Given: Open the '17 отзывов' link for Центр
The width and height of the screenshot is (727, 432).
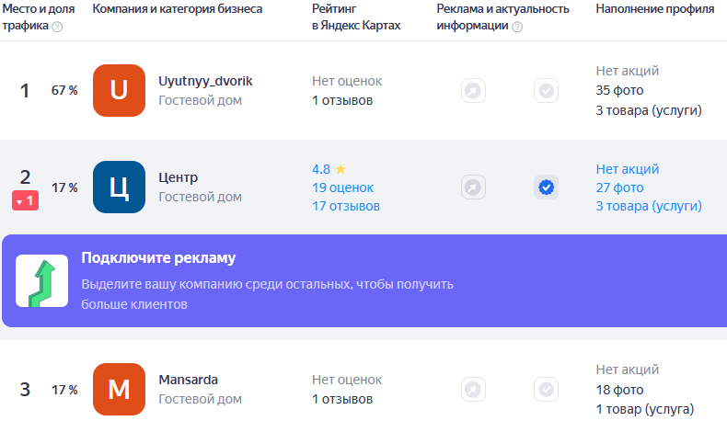Looking at the screenshot, I should click(346, 206).
